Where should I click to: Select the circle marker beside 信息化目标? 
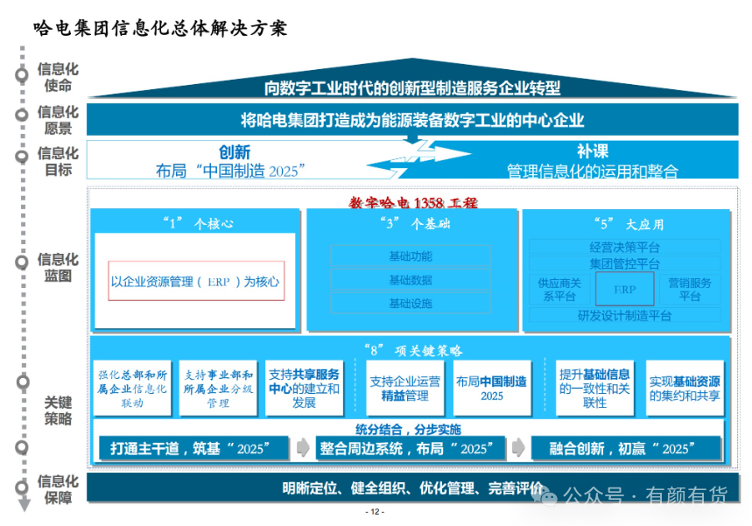click(22, 157)
